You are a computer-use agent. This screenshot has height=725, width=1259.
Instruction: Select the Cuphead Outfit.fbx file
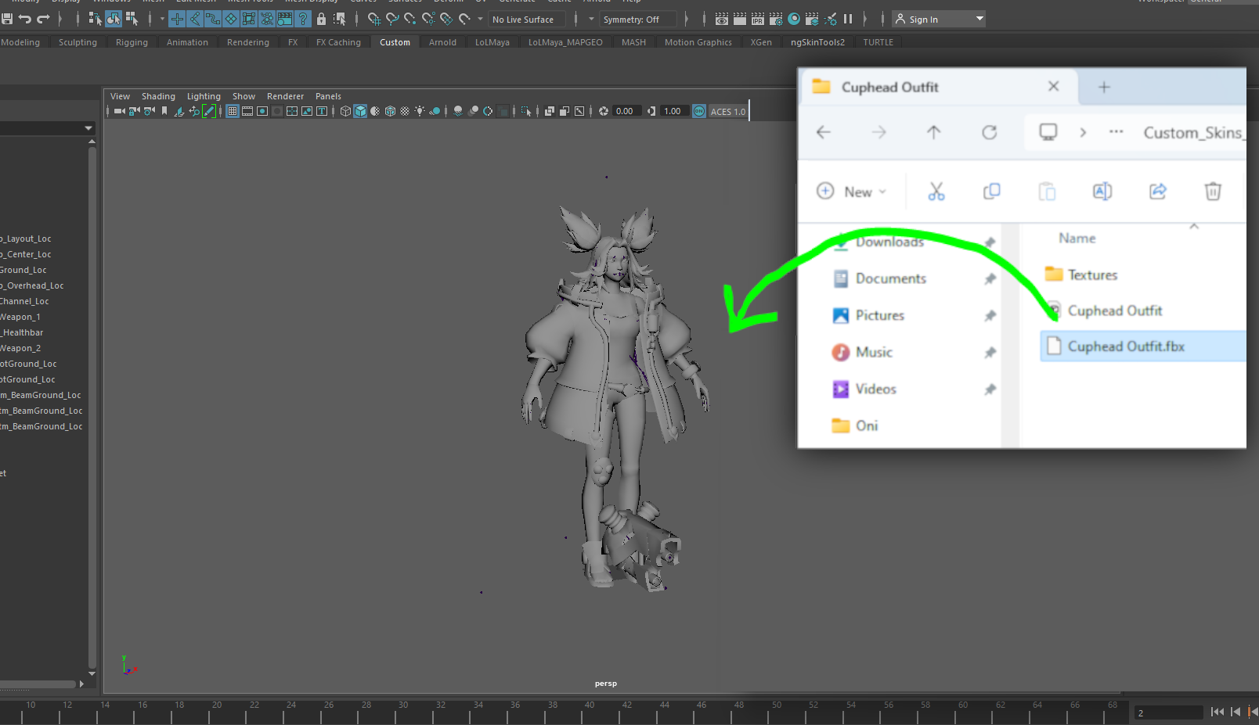[1142, 346]
